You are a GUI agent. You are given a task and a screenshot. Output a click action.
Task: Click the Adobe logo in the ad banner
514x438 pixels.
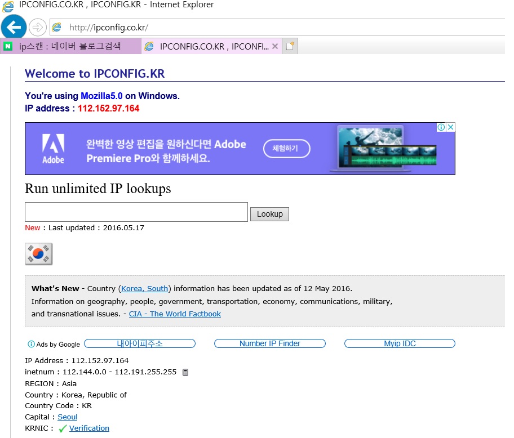click(x=53, y=149)
